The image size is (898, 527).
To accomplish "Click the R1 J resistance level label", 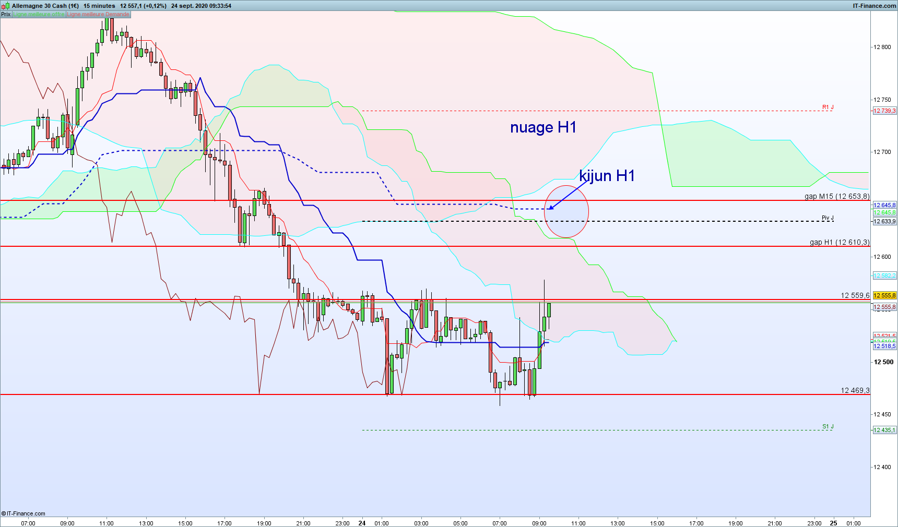I will coord(828,107).
